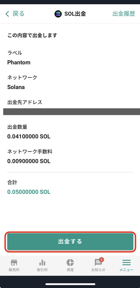Screen dimensions: 140x288
Task: Tap the total 0.05000000 SOL amount
Action: point(29,192)
